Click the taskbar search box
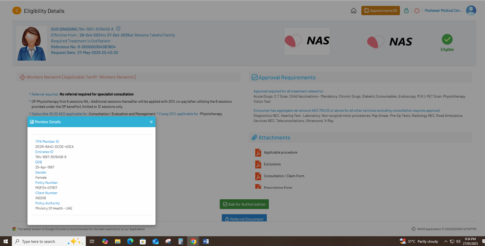485x246 pixels. click(x=49, y=241)
